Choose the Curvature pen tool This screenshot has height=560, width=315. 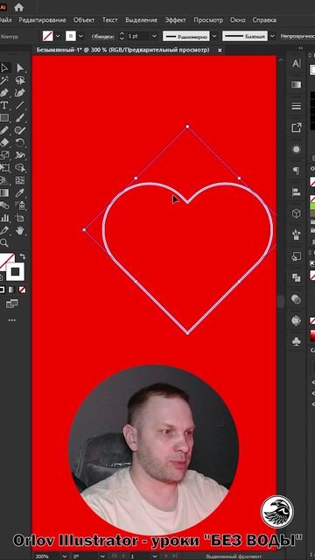point(20,93)
